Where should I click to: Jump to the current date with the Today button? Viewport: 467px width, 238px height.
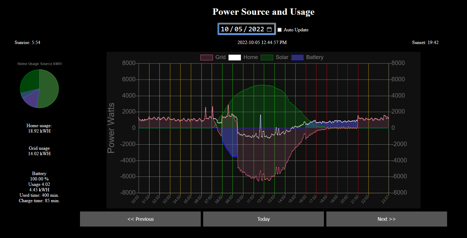pos(264,219)
